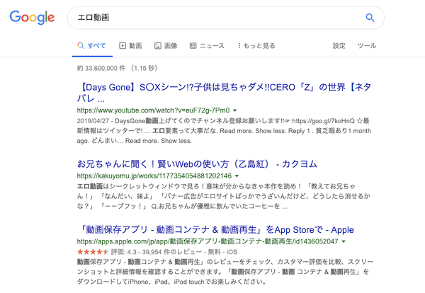This screenshot has width=425, height=293.
Task: Click the apps.apple.com result URL
Action: pos(208,241)
